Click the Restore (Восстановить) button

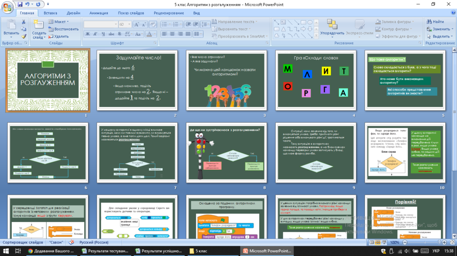64,29
